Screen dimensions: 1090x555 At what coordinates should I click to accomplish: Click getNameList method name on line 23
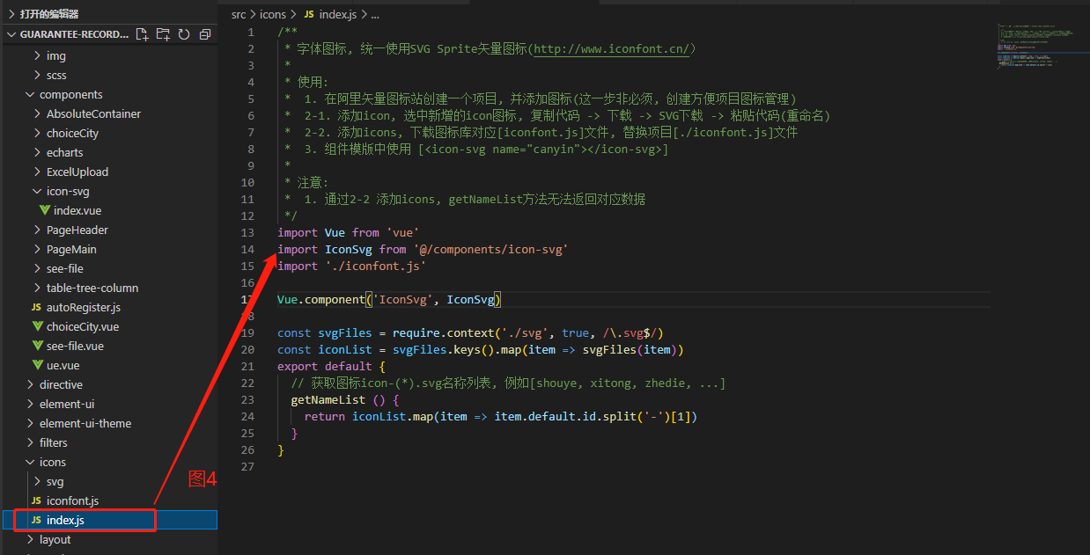point(328,400)
